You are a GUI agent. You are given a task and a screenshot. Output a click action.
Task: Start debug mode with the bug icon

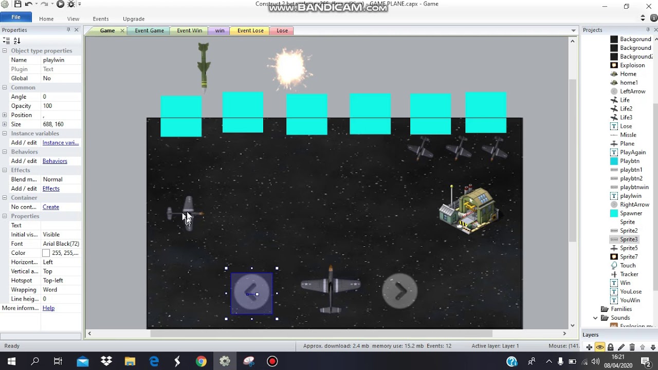(71, 4)
